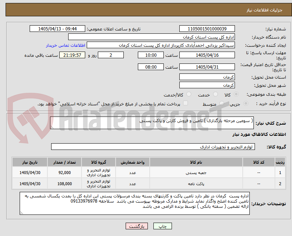Viewport: 292px width, 236px height.
Task: Click the ردیف column header
Action: click(280, 162)
